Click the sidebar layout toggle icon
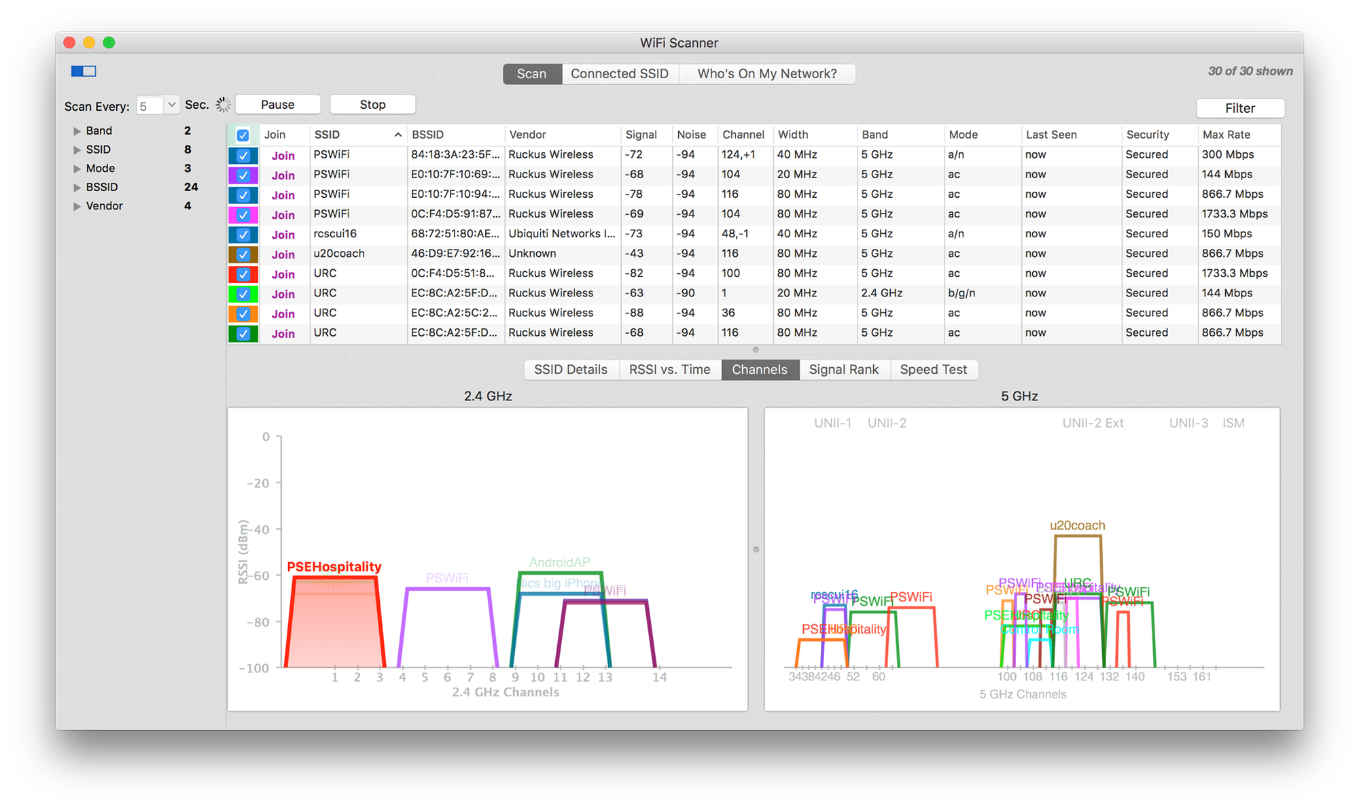 84,71
